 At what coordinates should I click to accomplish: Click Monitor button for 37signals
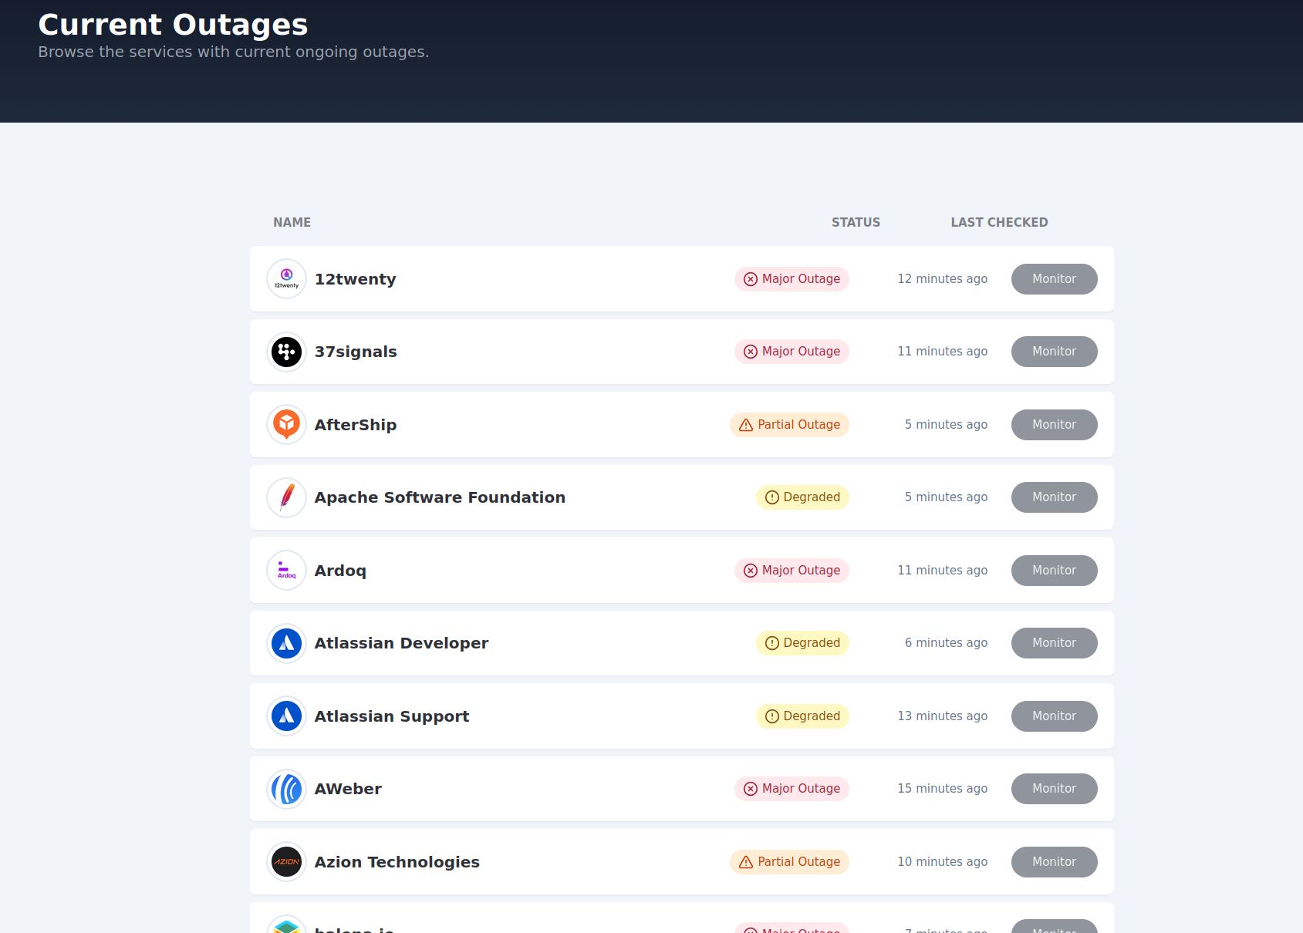pos(1054,351)
